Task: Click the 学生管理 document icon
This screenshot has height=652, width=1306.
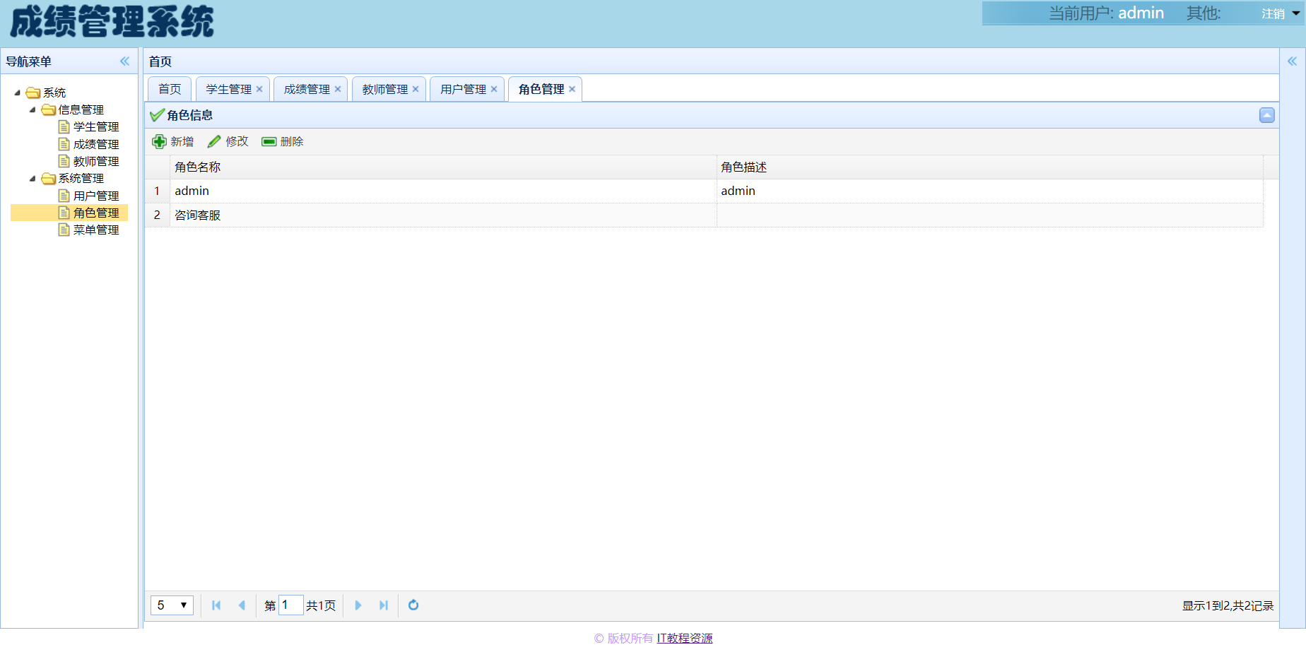Action: pyautogui.click(x=64, y=127)
